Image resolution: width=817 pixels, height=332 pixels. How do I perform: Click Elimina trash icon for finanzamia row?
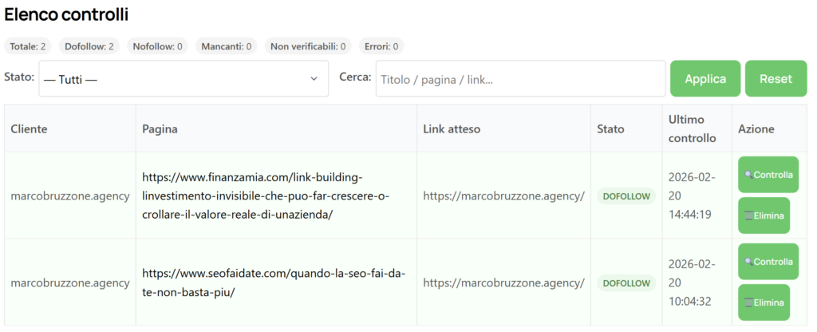point(748,215)
